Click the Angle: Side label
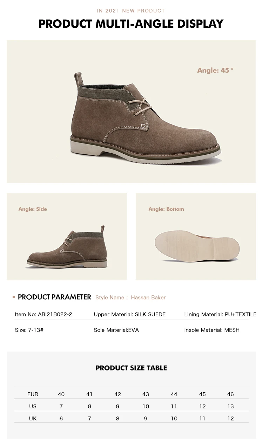The image size is (263, 447). (x=33, y=209)
